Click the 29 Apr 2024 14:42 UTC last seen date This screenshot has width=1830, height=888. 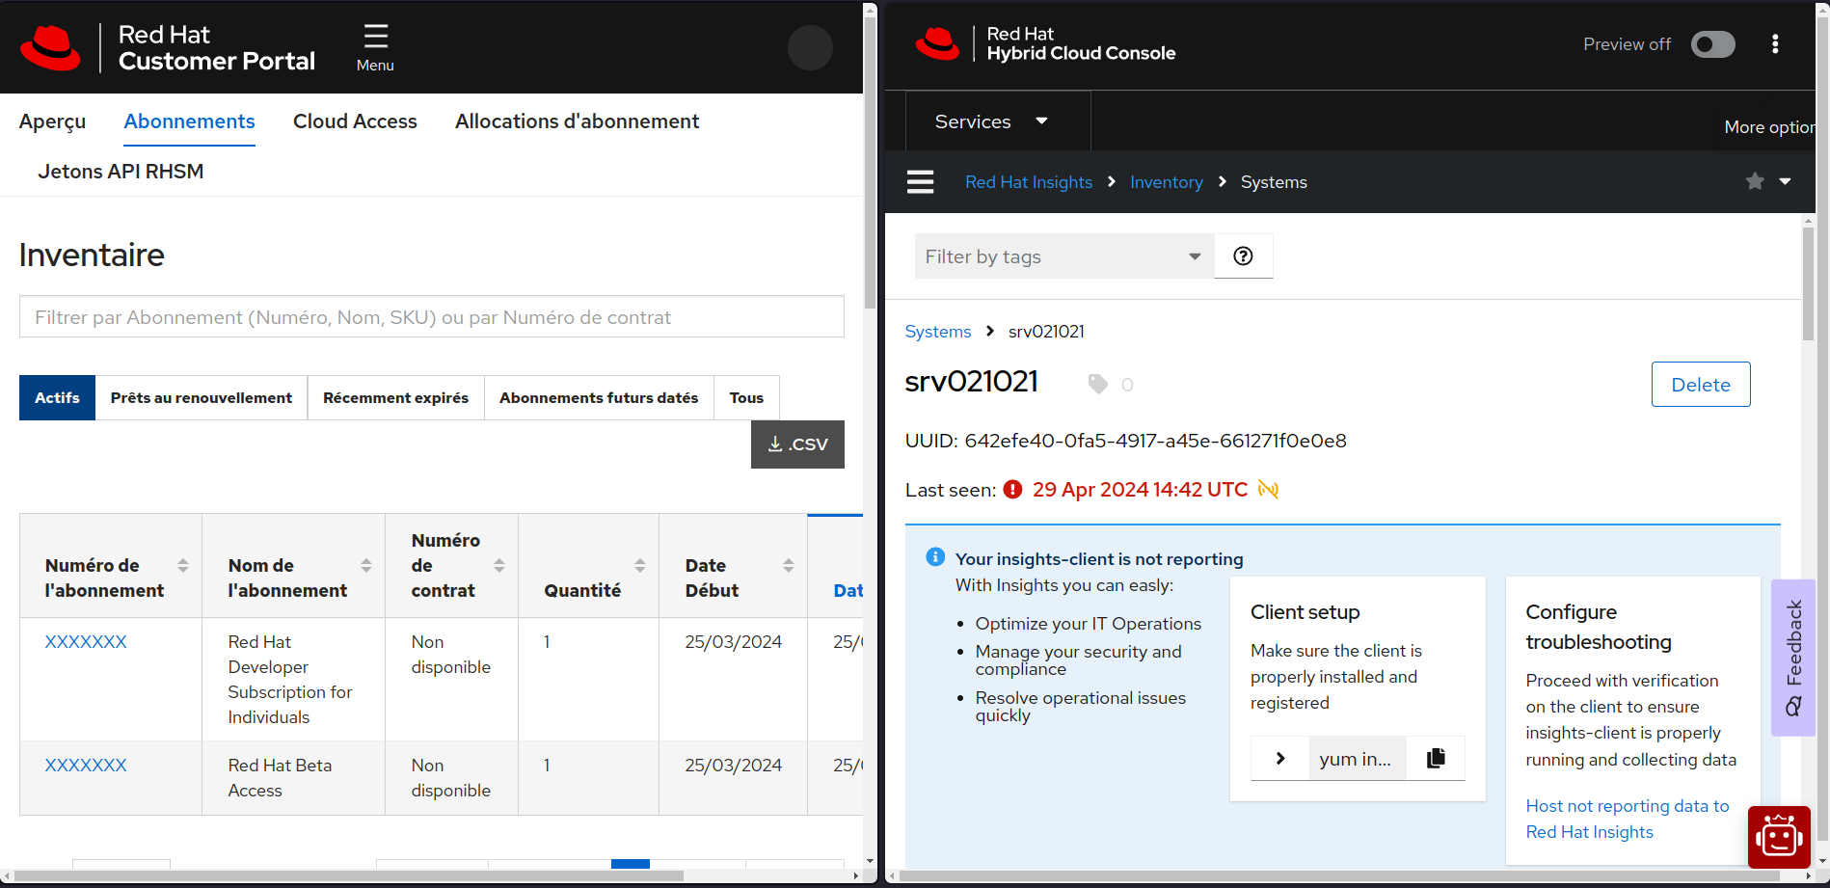tap(1140, 490)
